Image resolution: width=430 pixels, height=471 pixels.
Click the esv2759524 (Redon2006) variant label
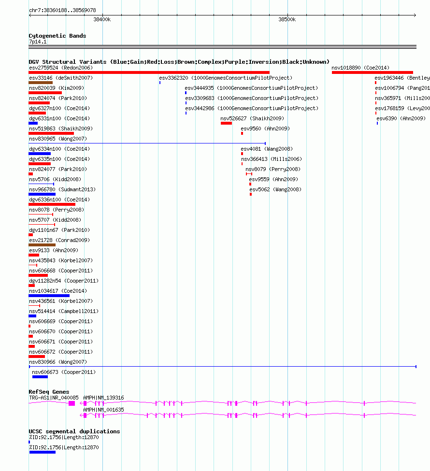(x=61, y=68)
